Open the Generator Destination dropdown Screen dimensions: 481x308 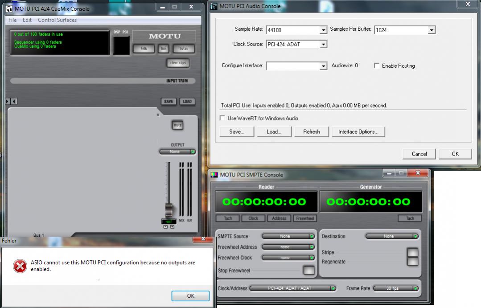click(392, 236)
